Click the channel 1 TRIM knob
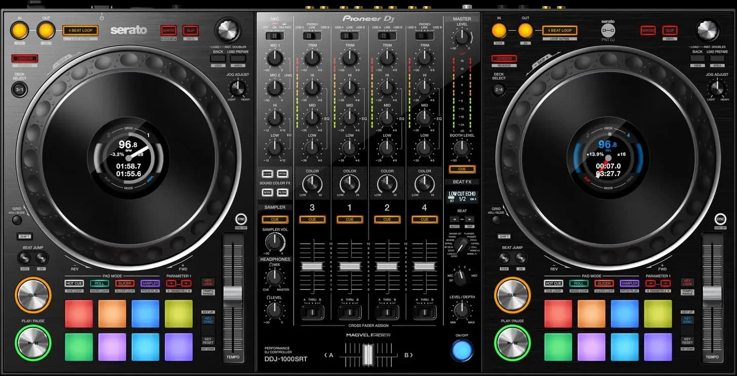737x376 pixels. click(350, 58)
